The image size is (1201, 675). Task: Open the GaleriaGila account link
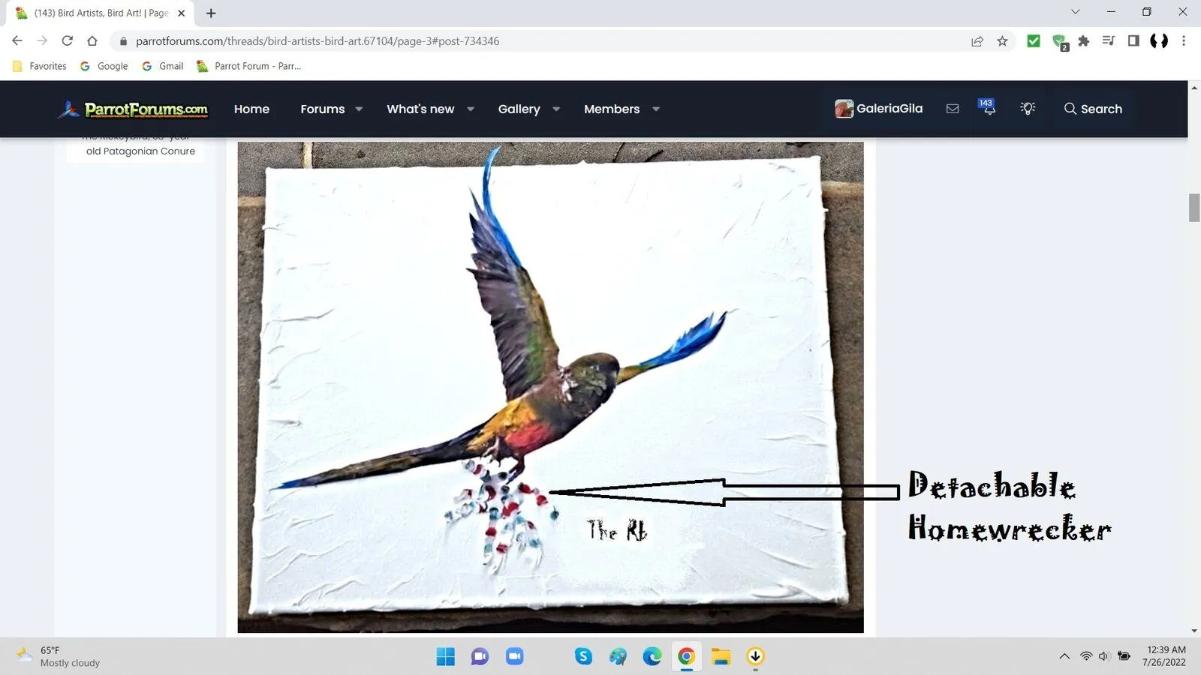[879, 109]
